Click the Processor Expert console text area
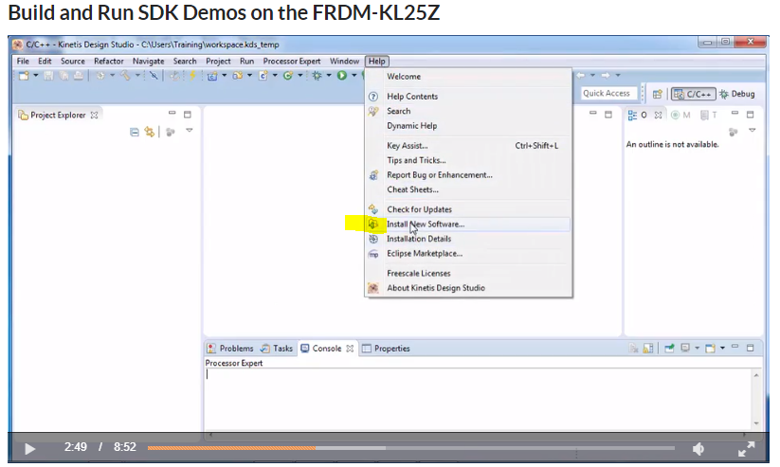Screen dimensions: 780x467 click(478, 399)
